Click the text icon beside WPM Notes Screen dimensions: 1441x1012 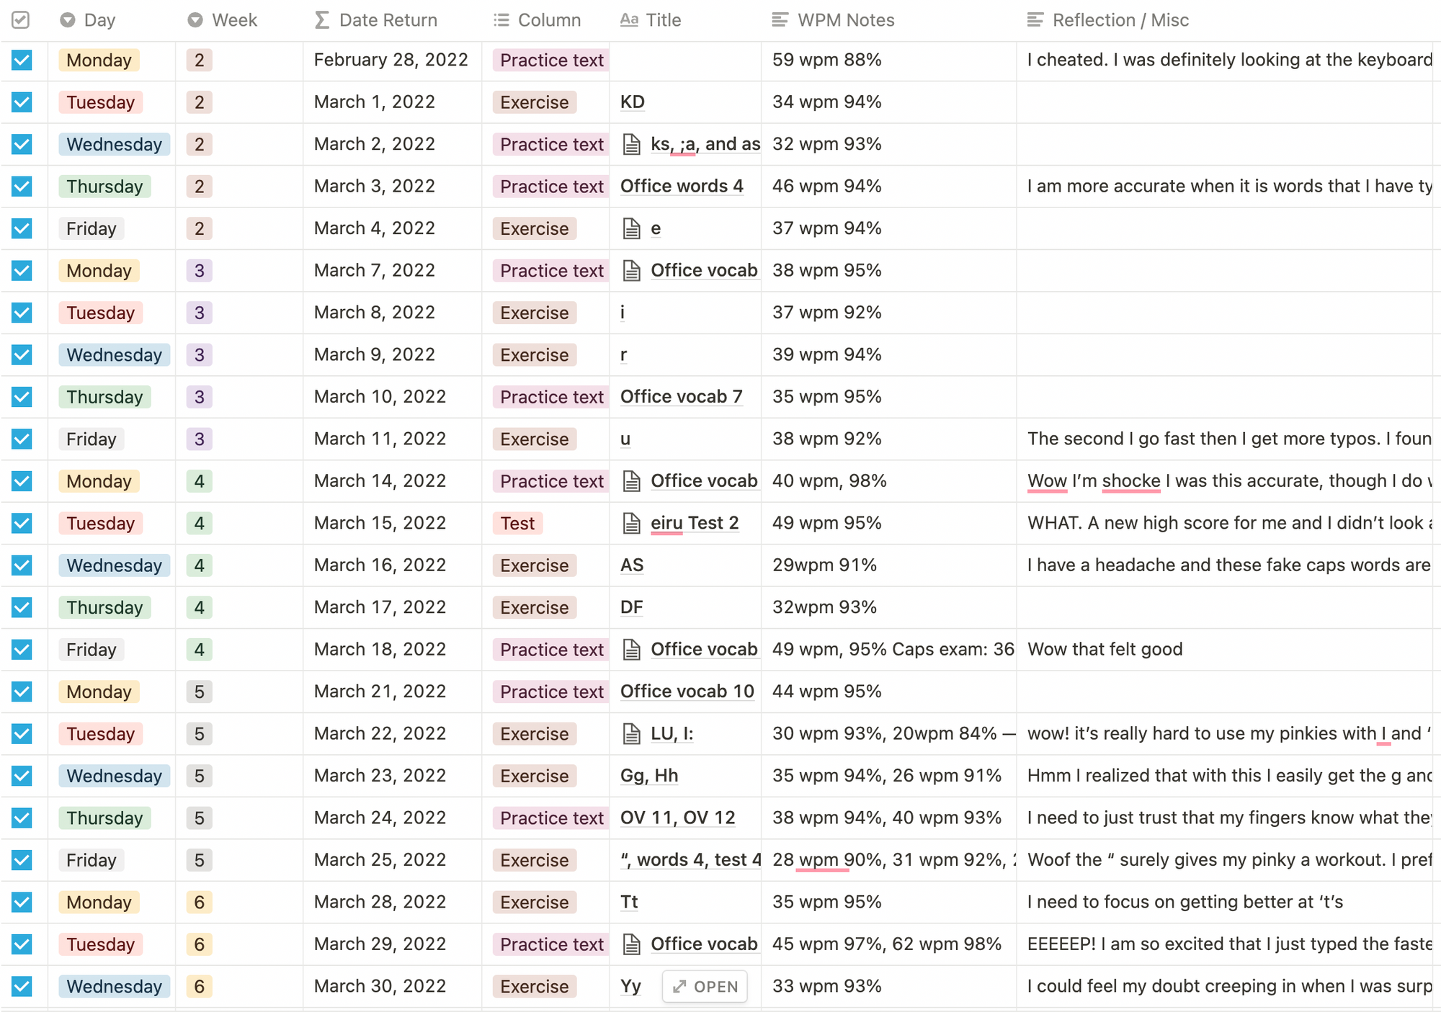780,20
